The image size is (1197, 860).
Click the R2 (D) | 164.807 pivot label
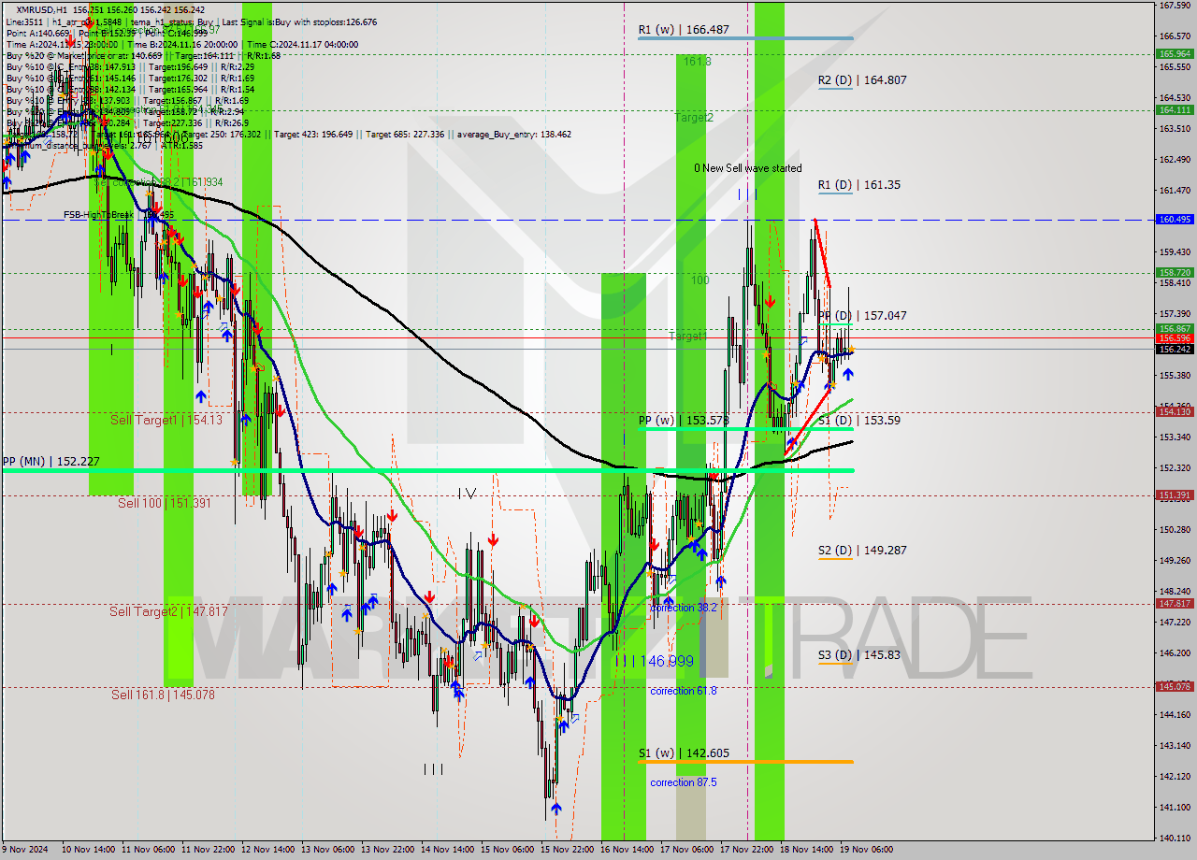862,80
